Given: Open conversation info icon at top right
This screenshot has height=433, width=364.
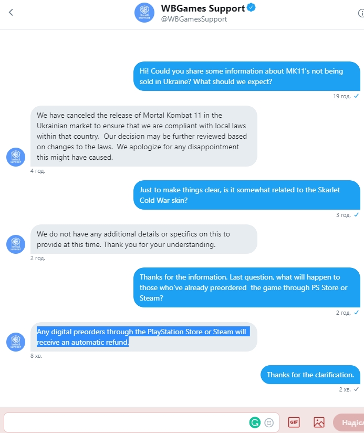Looking at the screenshot, I should pos(360,13).
